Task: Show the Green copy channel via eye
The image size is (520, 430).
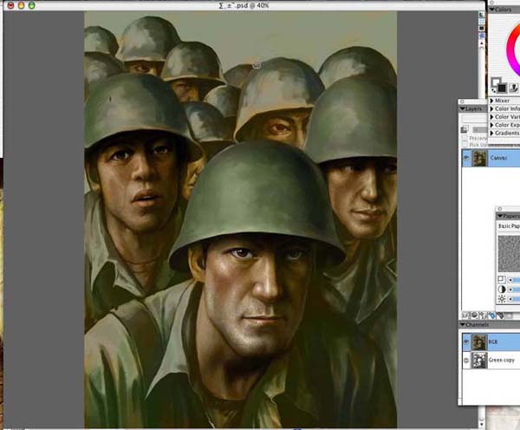Action: pyautogui.click(x=466, y=360)
